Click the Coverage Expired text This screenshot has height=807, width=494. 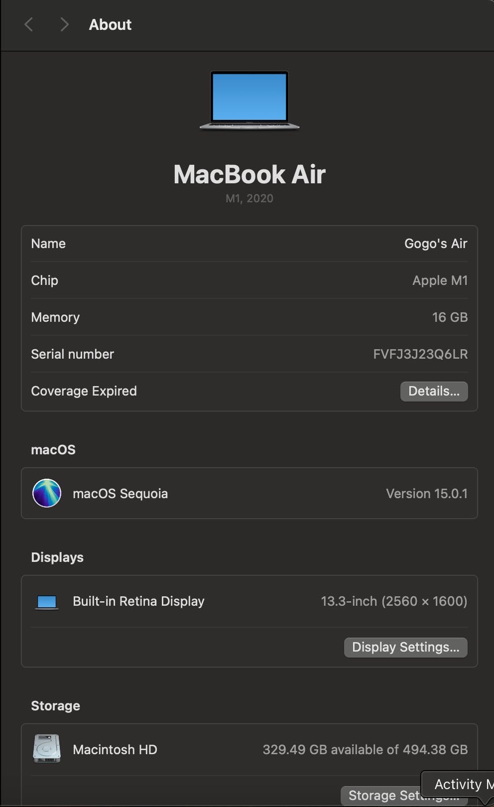84,391
